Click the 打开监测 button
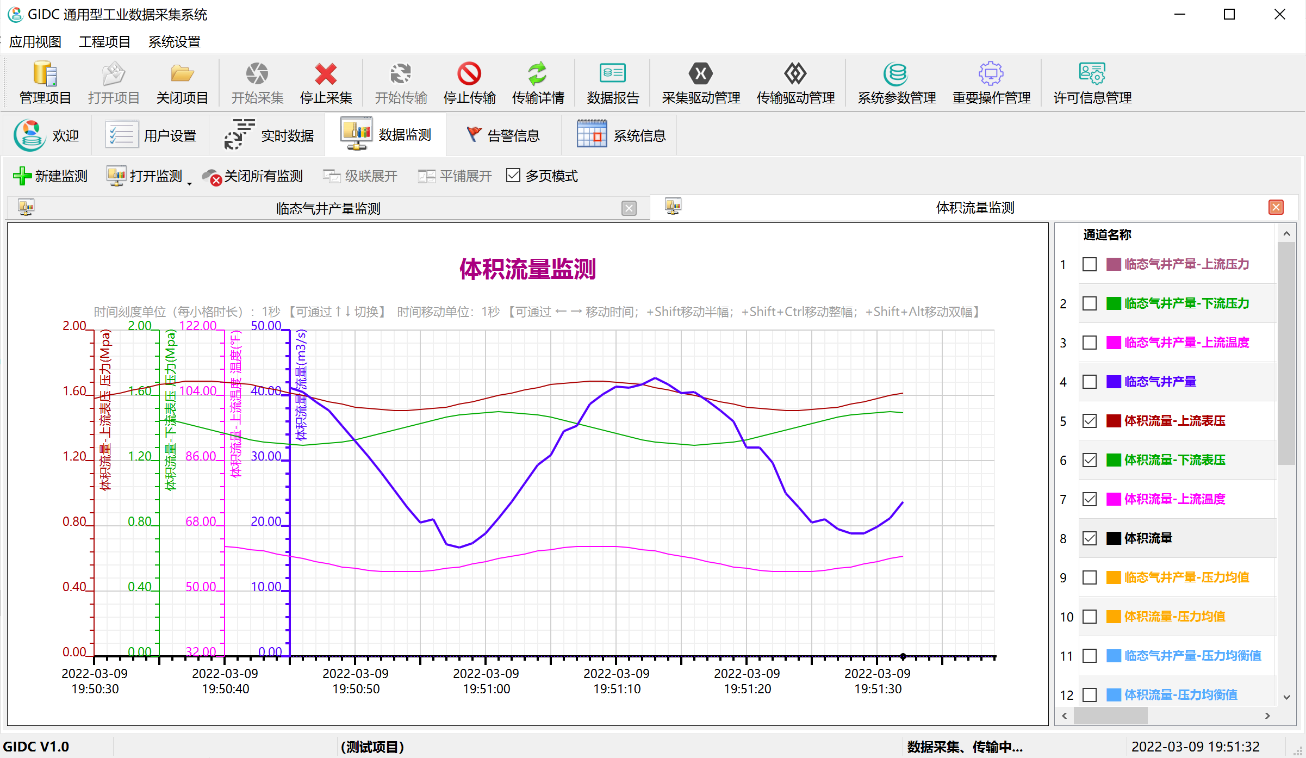 tap(145, 176)
